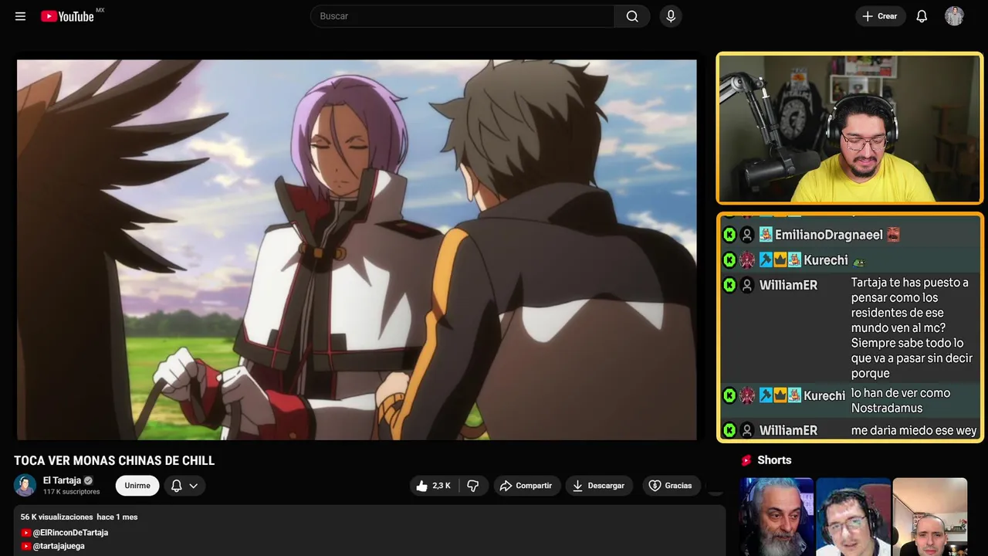
Task: Like the video with 2,3 K
Action: 433,486
